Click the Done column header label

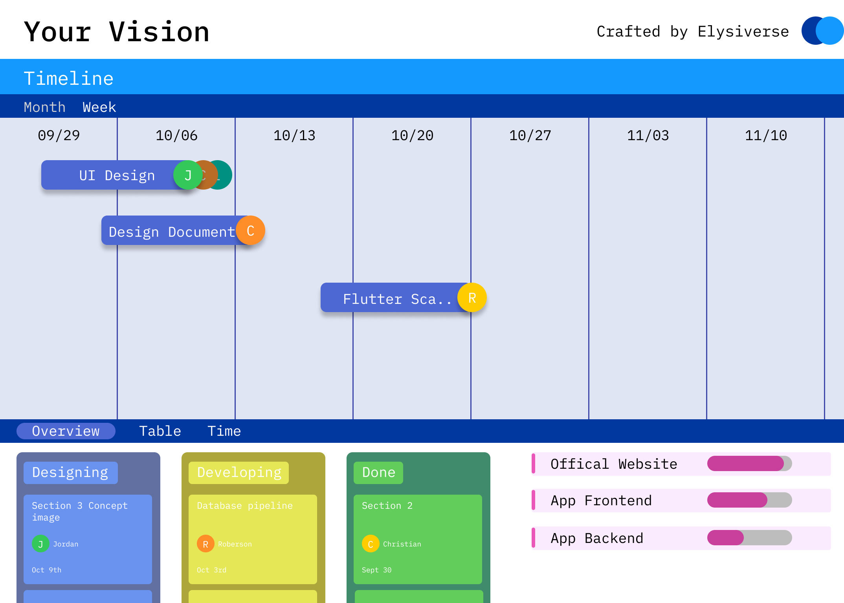pyautogui.click(x=378, y=473)
